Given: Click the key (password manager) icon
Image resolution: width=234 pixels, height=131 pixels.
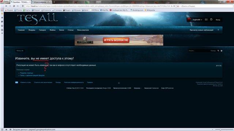Looking at the screenshot, I should (x=18, y=6).
